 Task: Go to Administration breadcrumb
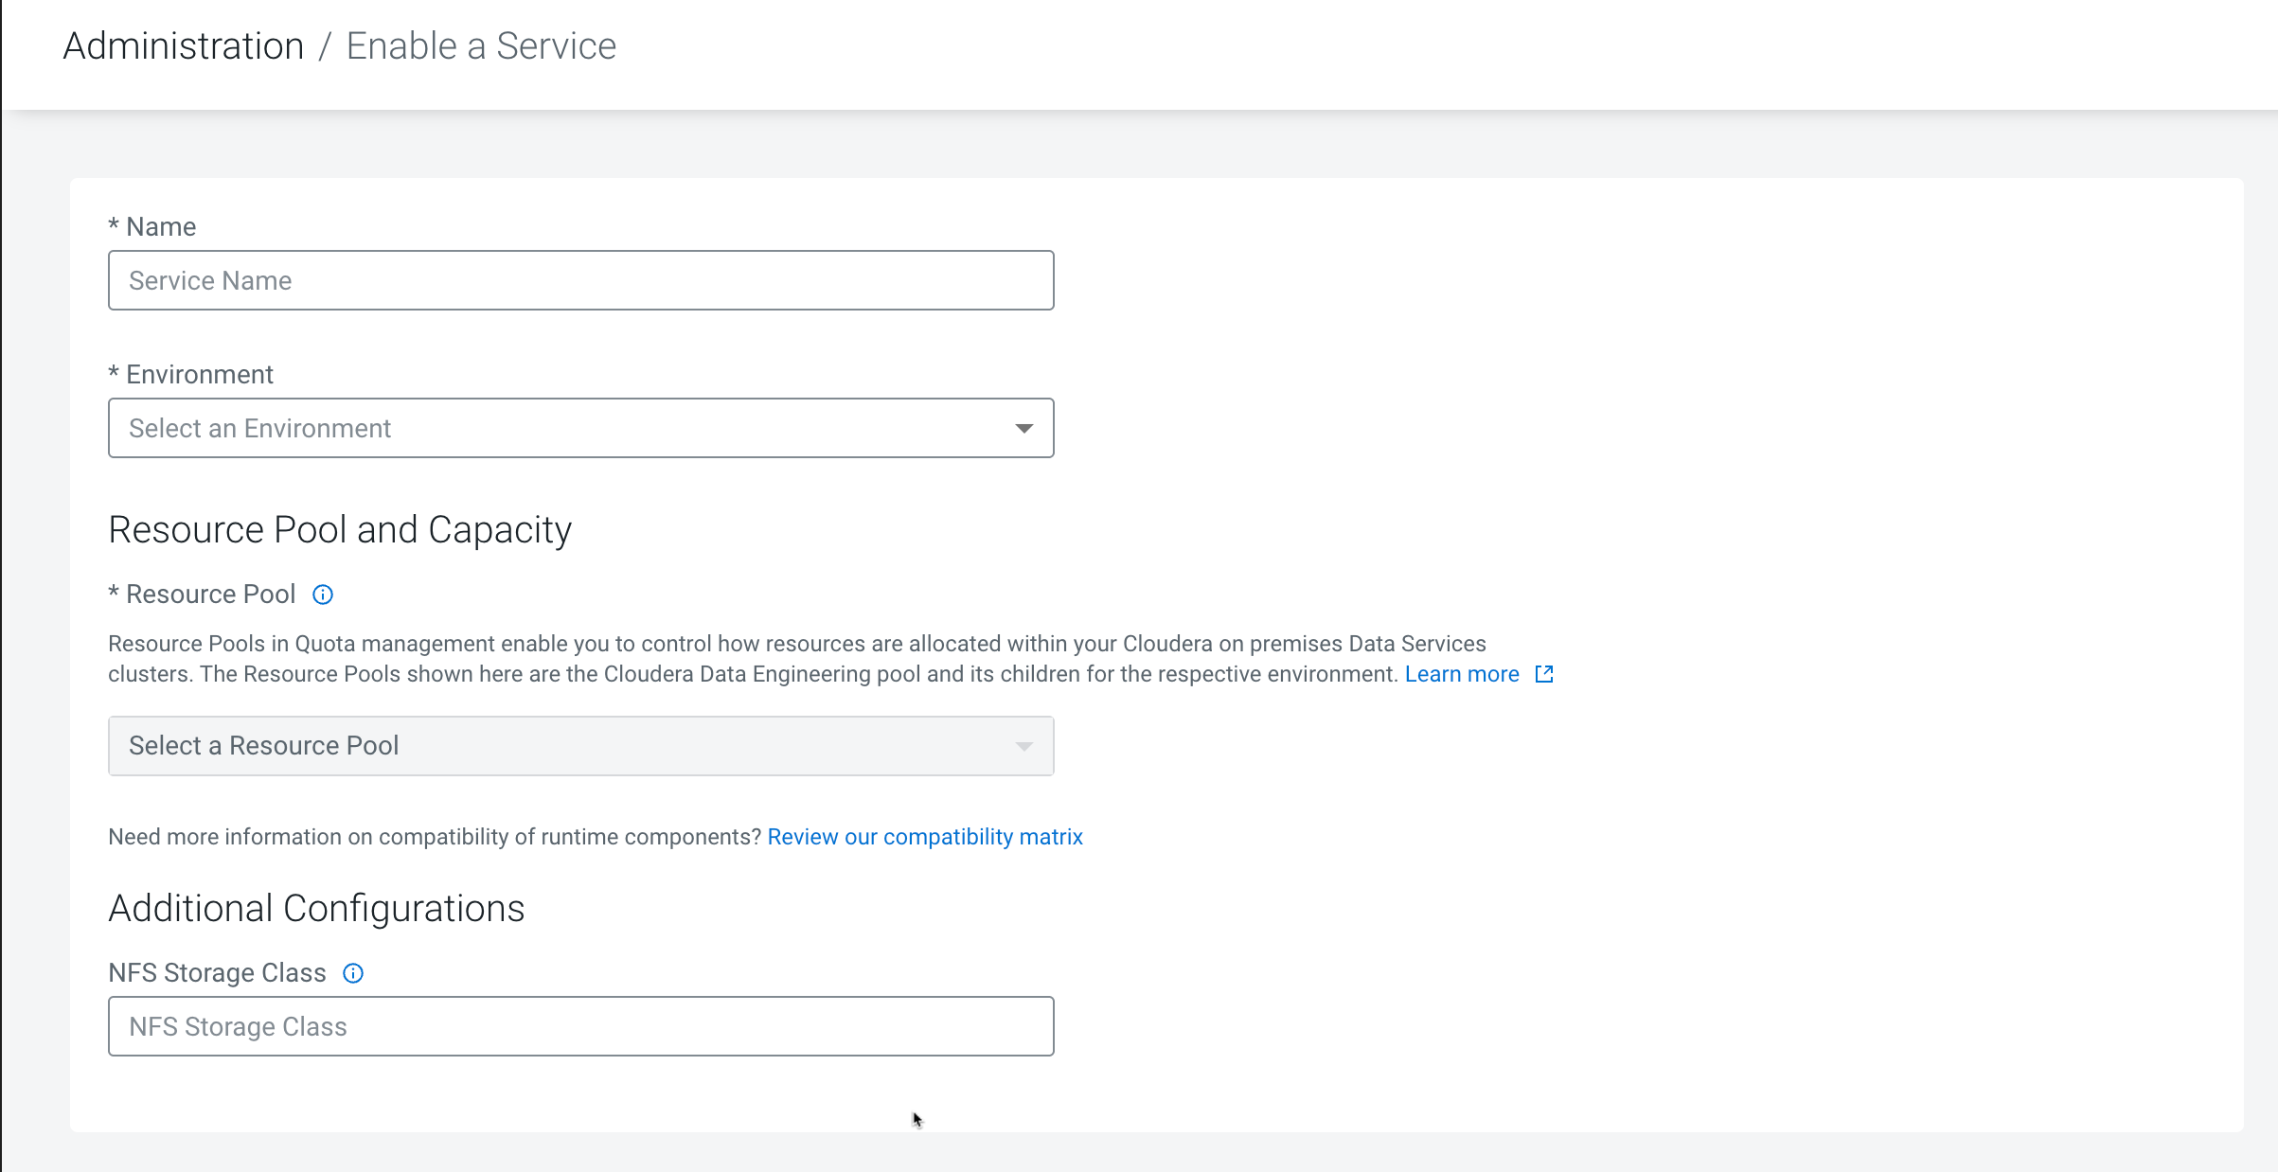[x=183, y=45]
